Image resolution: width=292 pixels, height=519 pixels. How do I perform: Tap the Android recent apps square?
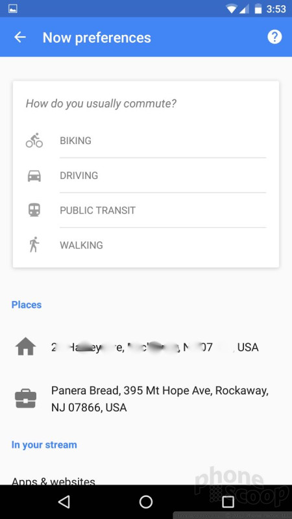(228, 501)
